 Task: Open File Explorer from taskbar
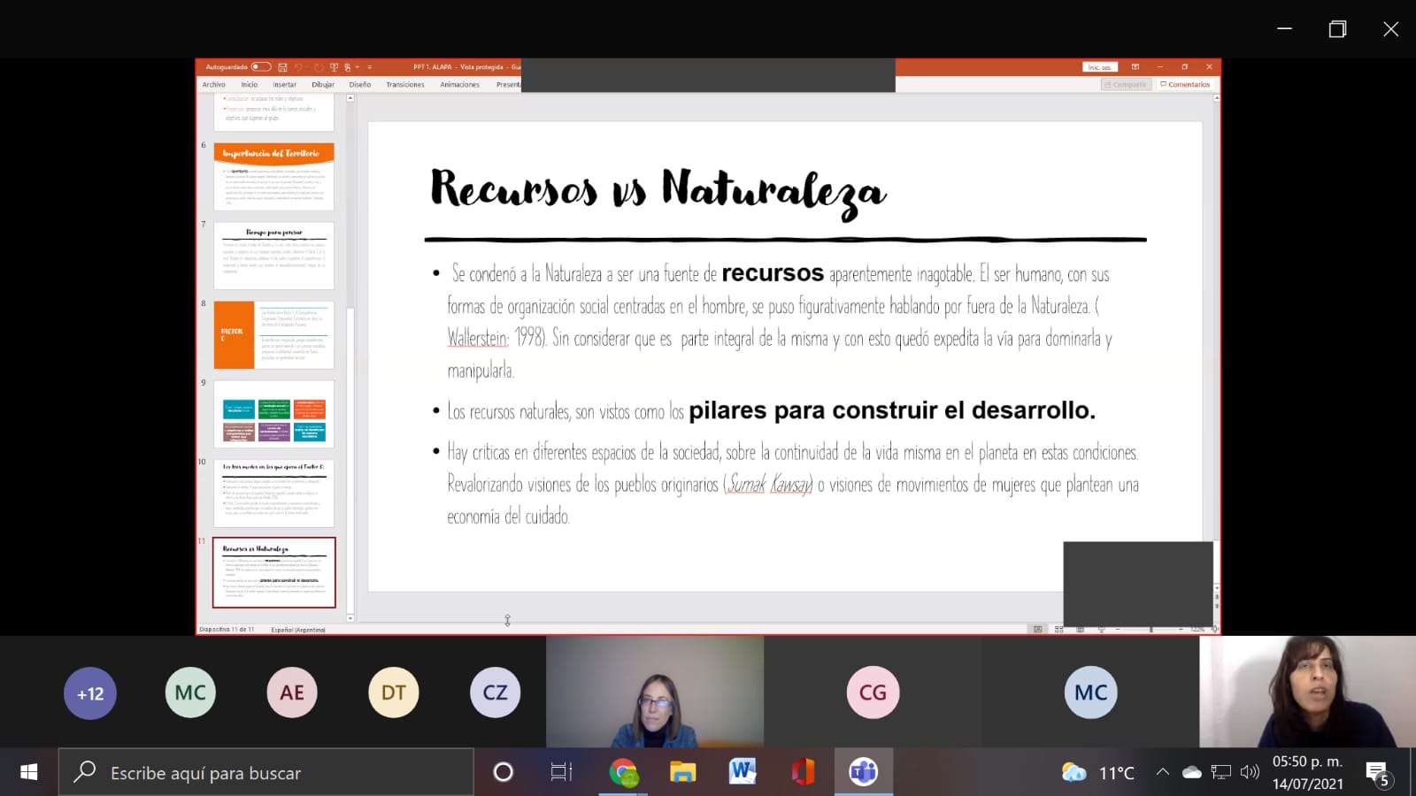pos(682,772)
